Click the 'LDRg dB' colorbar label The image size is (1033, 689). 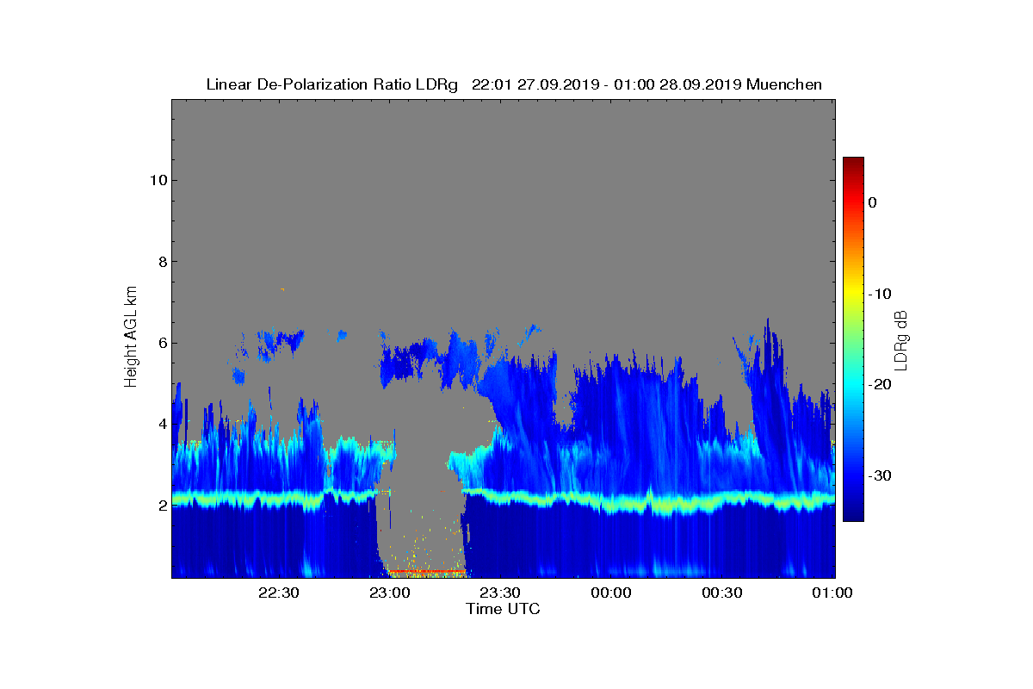tap(900, 339)
